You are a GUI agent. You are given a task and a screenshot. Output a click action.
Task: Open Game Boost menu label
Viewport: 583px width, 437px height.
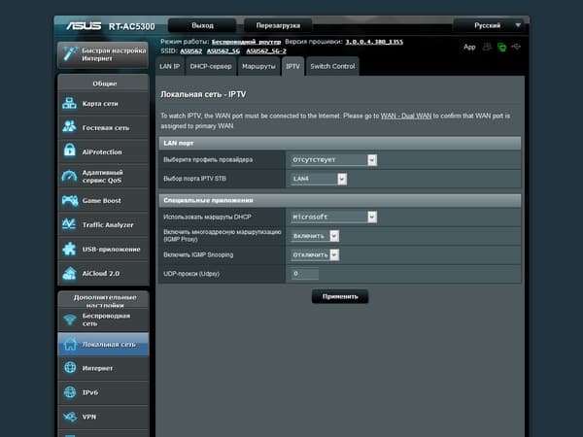(x=101, y=201)
